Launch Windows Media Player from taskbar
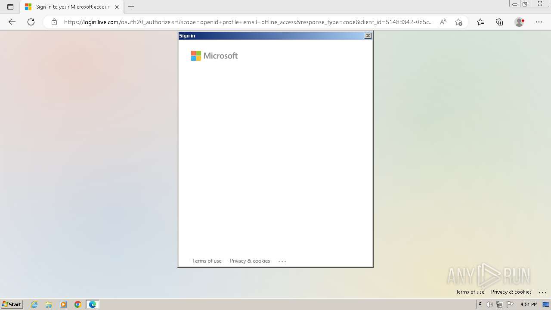 63,304
